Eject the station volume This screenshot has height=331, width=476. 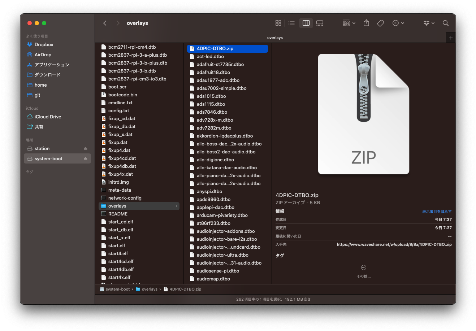tap(86, 149)
